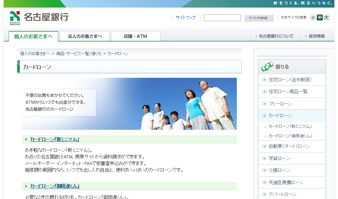Set font size to 中
Viewport: 338px width, 199px height.
tap(320, 17)
